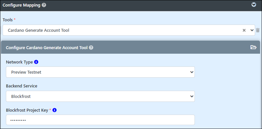262x129 pixels.
Task: Open the Blockfrost backend service dropdown
Action: (100, 96)
